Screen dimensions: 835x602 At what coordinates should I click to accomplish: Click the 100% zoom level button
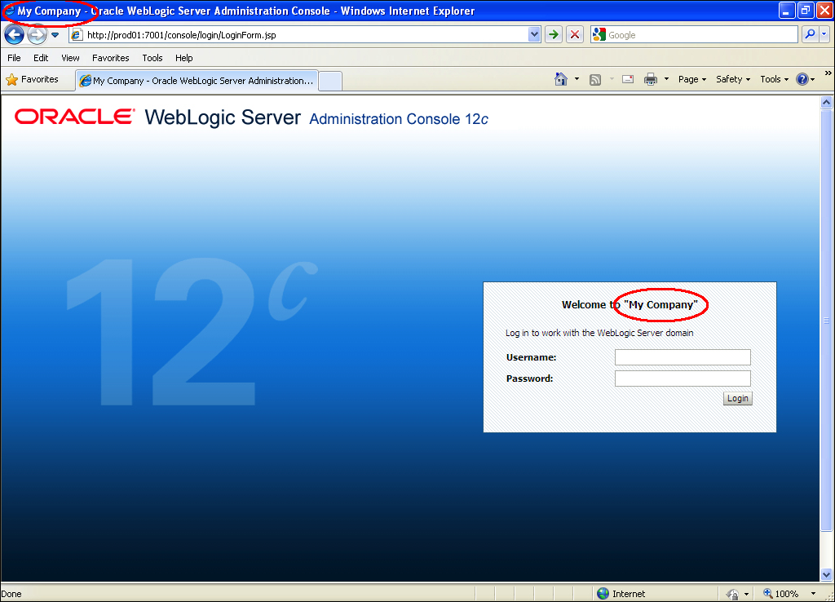click(x=781, y=594)
